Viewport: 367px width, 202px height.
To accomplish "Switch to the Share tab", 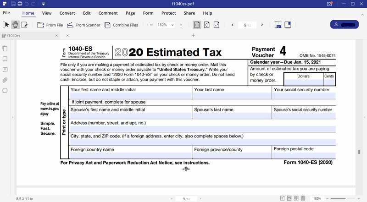I will click(189, 13).
